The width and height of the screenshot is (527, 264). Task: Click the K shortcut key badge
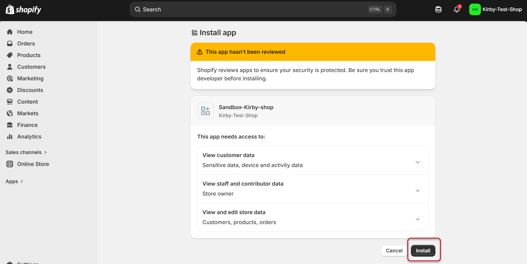(388, 9)
